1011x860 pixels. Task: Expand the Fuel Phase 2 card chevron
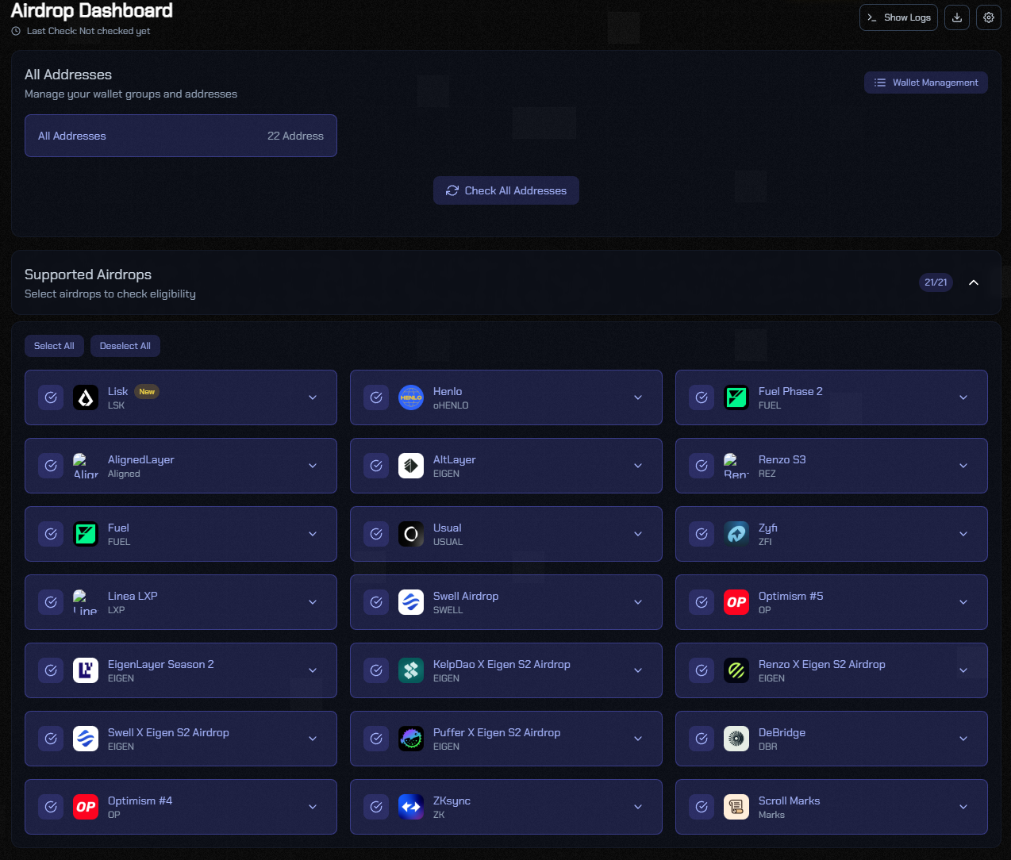click(963, 397)
